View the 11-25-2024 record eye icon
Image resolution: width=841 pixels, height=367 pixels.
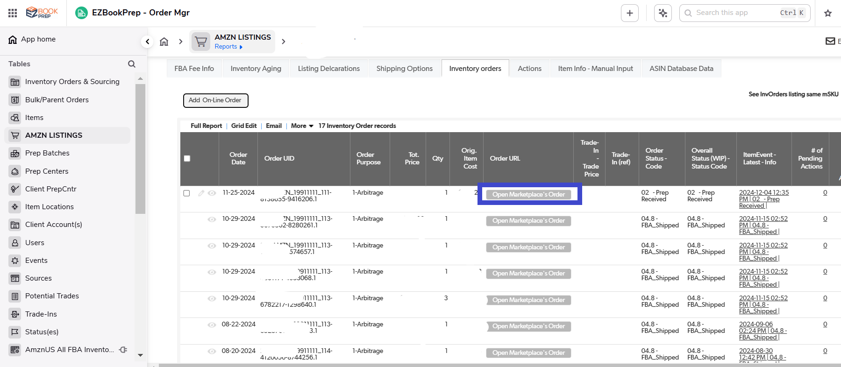pos(212,193)
